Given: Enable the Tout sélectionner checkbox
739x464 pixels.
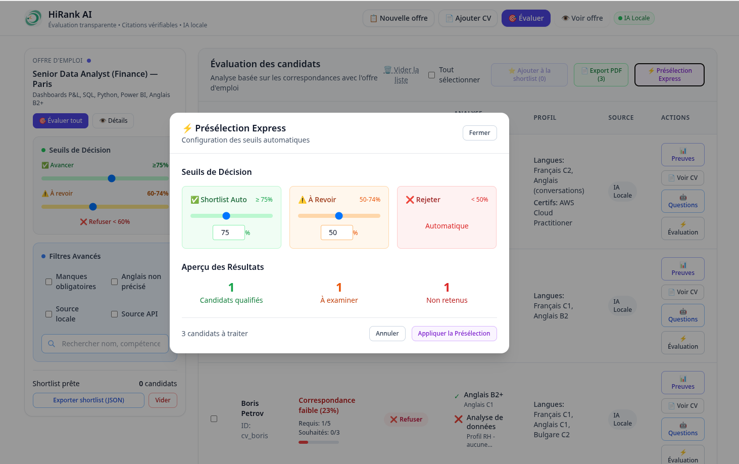Looking at the screenshot, I should click(x=432, y=74).
